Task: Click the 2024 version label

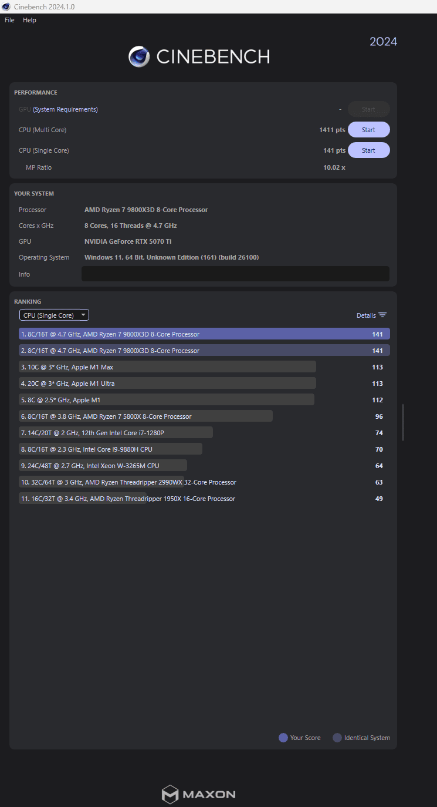Action: 383,42
